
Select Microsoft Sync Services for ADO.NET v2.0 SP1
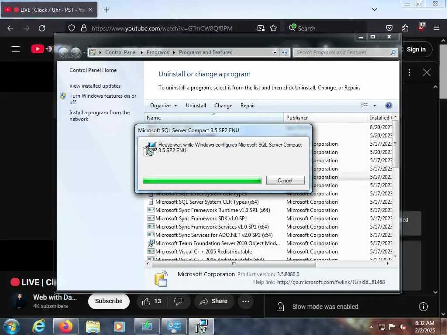[214, 235]
